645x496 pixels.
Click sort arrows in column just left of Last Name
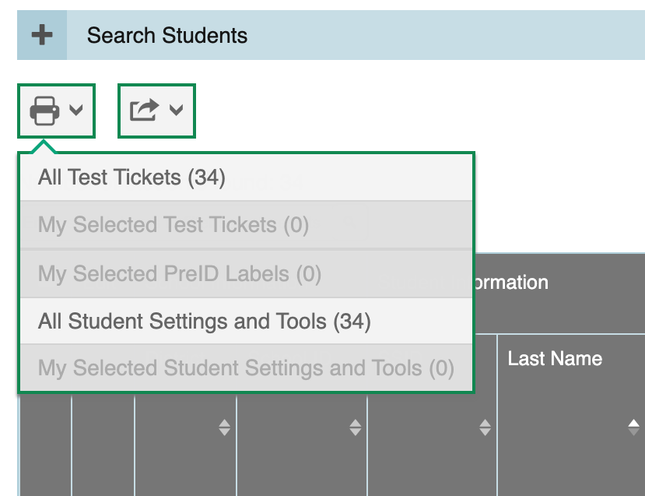point(485,427)
